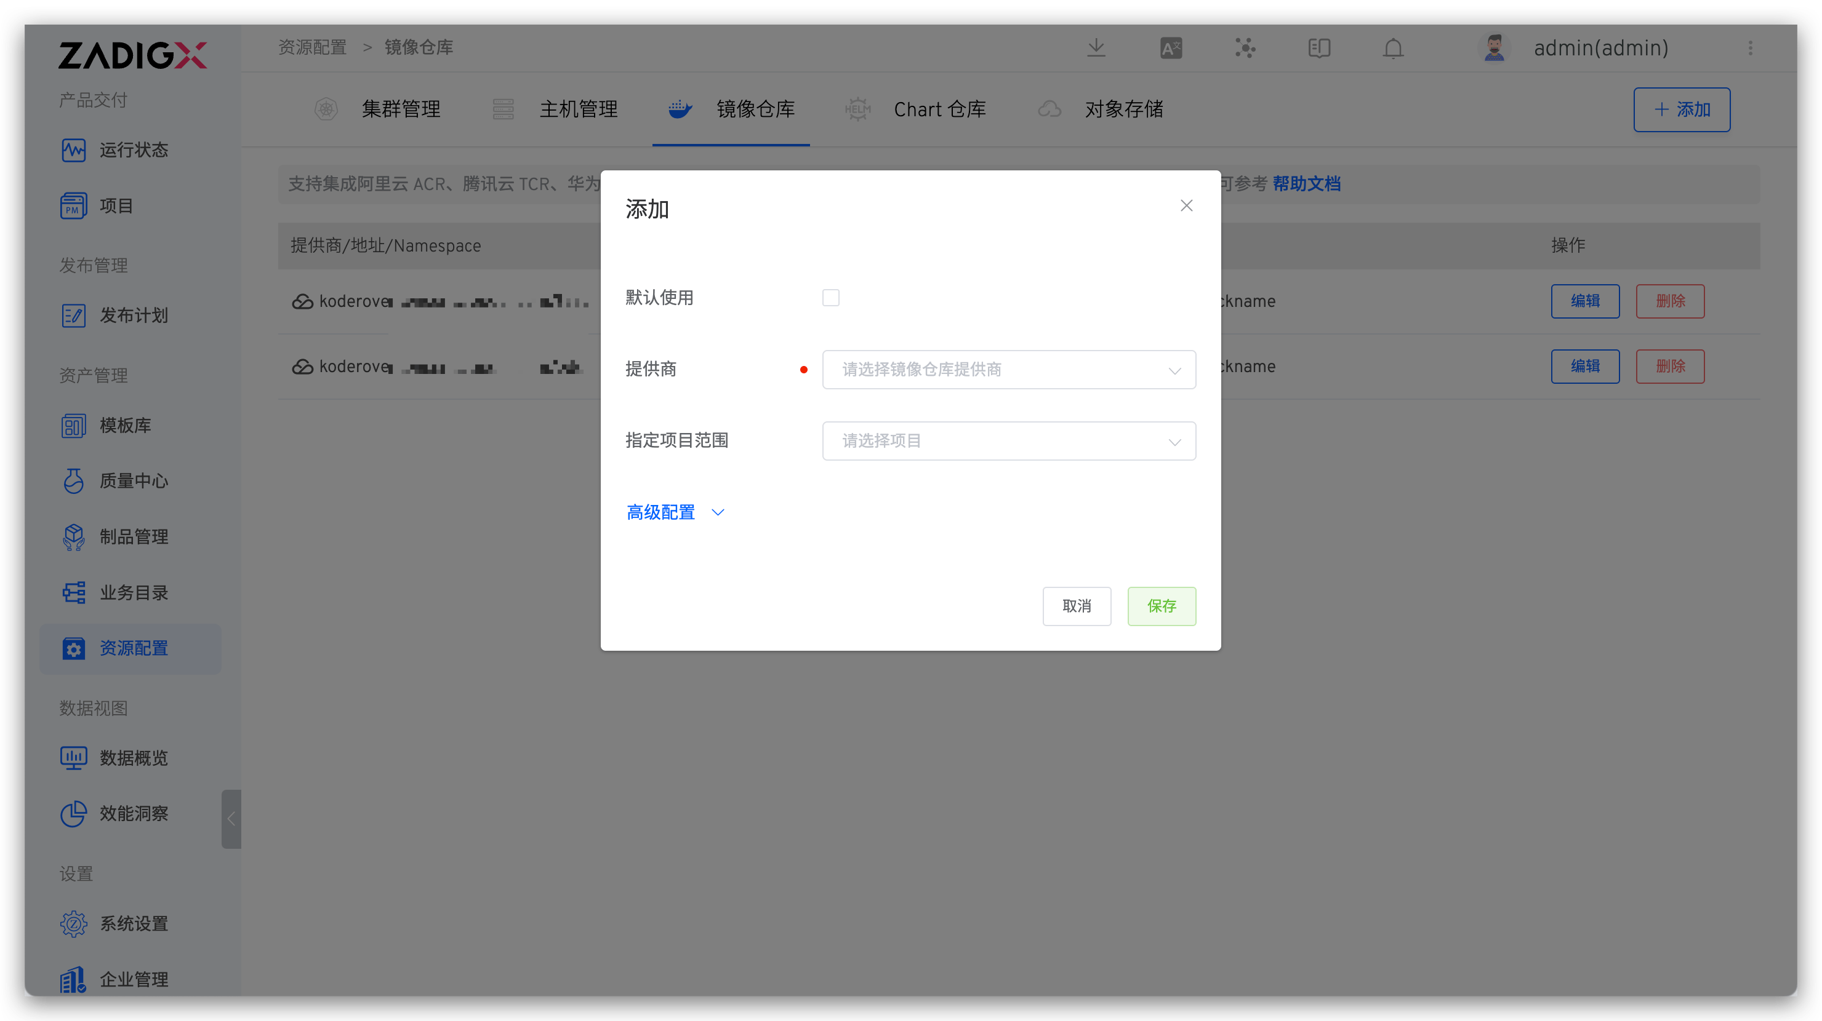This screenshot has width=1822, height=1021.
Task: Expand 高级配置 section
Action: [675, 512]
